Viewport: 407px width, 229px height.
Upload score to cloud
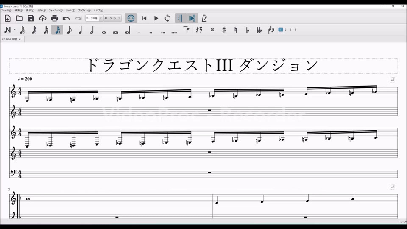point(42,18)
